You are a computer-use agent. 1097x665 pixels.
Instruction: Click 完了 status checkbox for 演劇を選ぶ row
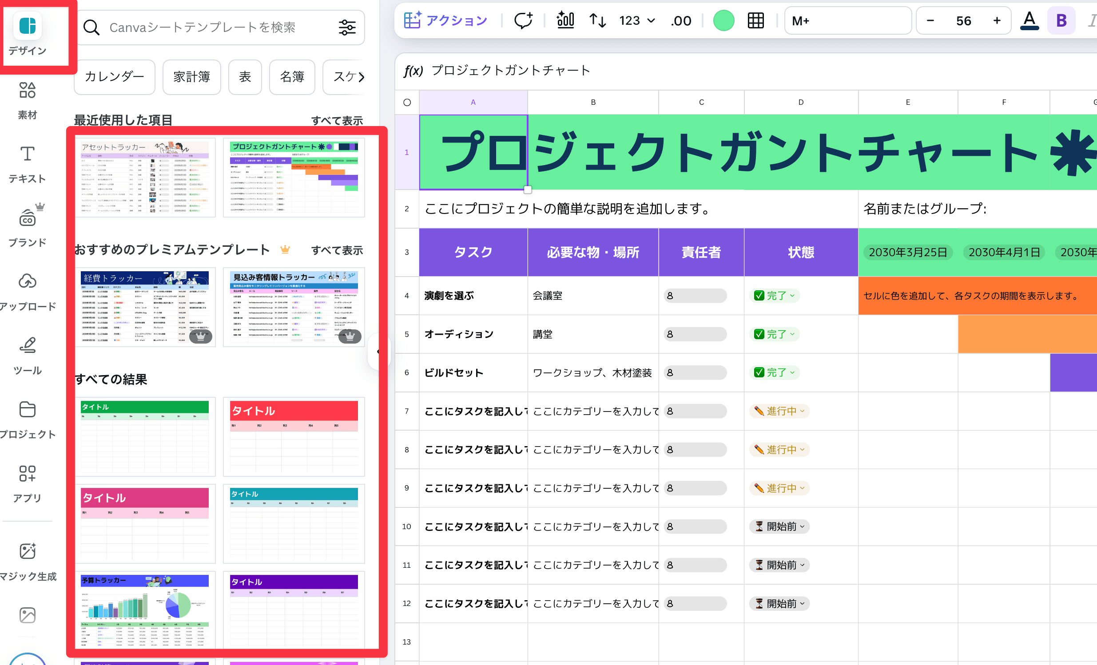(759, 296)
